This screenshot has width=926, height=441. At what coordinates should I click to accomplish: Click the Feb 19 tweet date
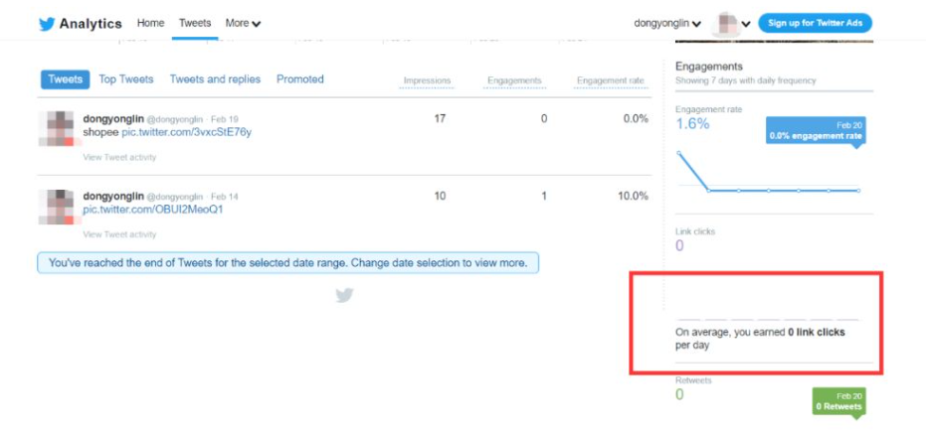225,119
